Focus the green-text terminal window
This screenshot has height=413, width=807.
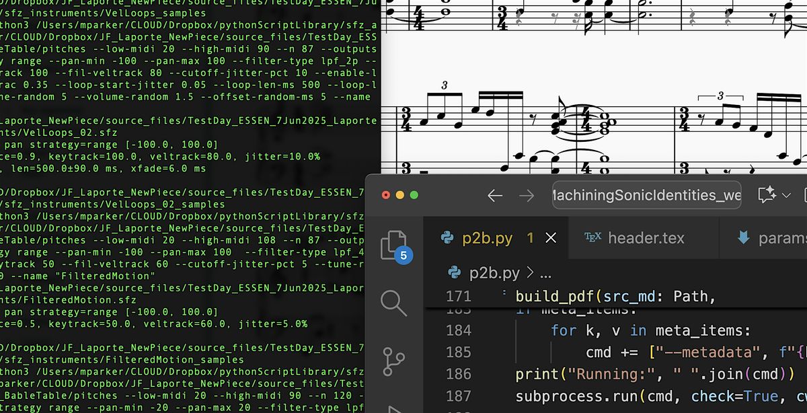click(182, 202)
